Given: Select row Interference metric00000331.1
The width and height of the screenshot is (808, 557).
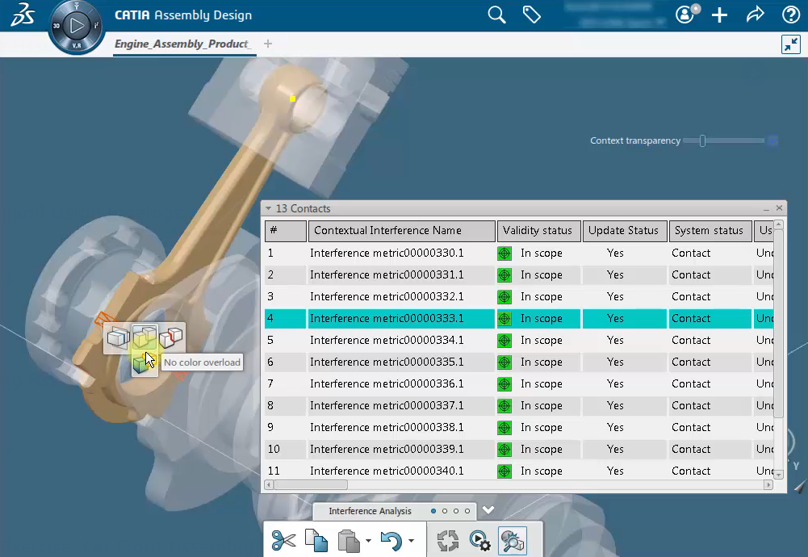Looking at the screenshot, I should coord(519,274).
